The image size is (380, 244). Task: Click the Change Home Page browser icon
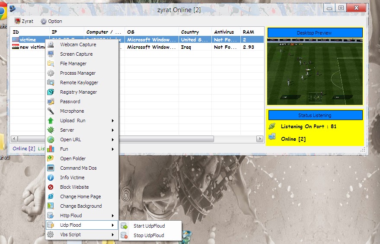pyautogui.click(x=51, y=196)
